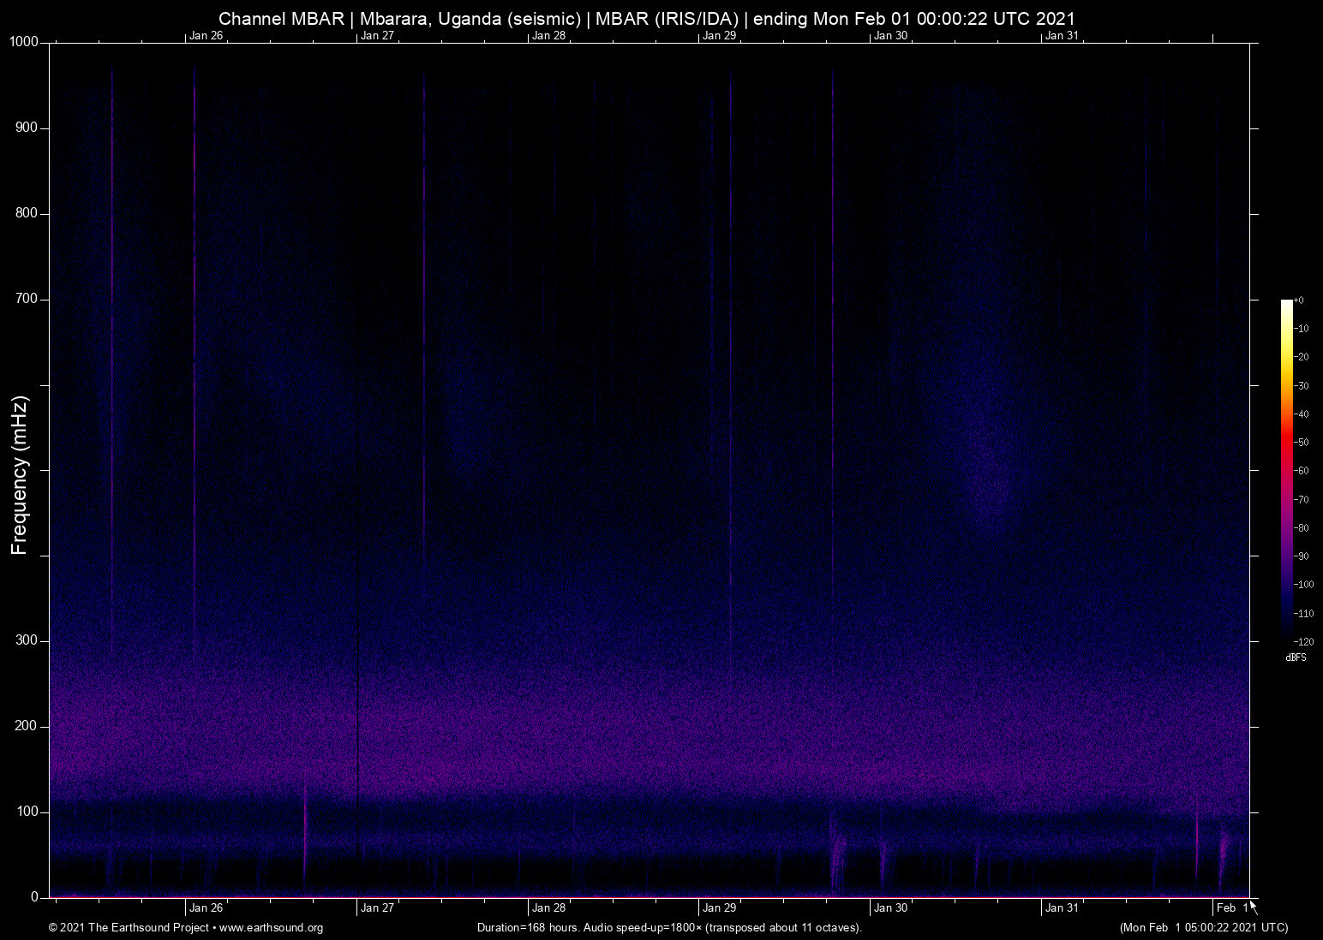Click the -50 value on dBFS scale

coord(1302,443)
